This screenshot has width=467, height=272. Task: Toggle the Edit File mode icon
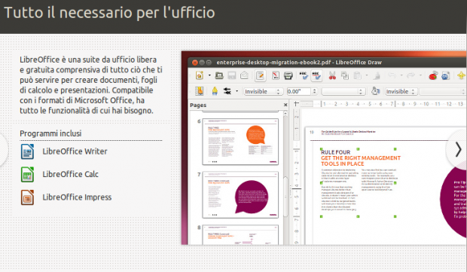pos(261,75)
